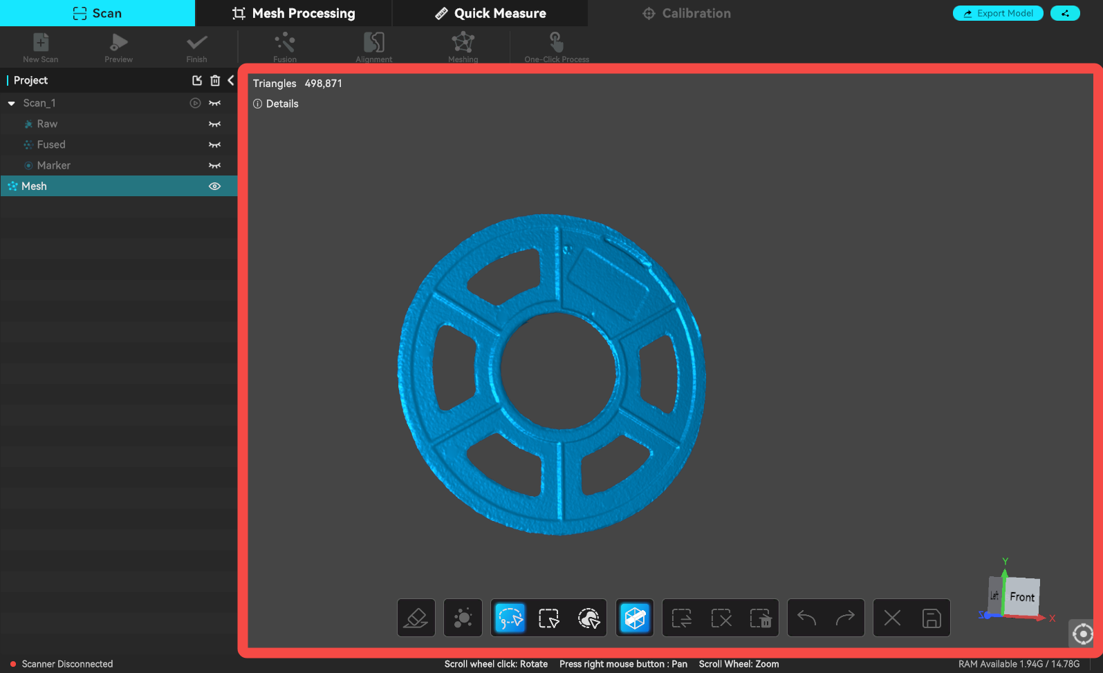The image size is (1103, 673).
Task: Show the Marker layer
Action: tap(215, 166)
